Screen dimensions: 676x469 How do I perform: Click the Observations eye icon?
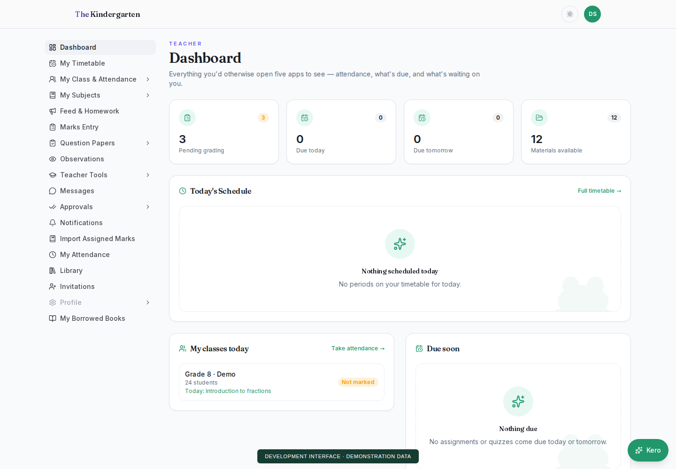[53, 159]
